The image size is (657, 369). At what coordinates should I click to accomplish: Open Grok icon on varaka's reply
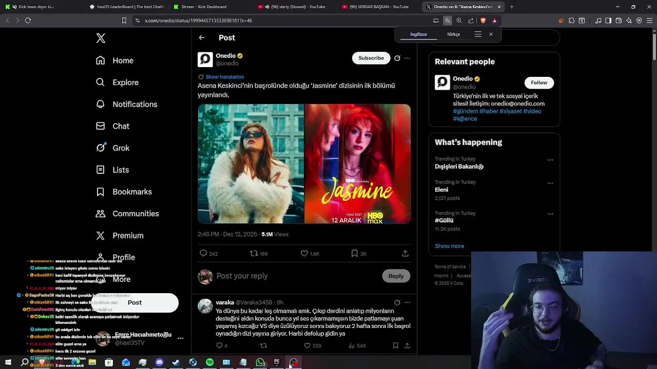tap(397, 302)
